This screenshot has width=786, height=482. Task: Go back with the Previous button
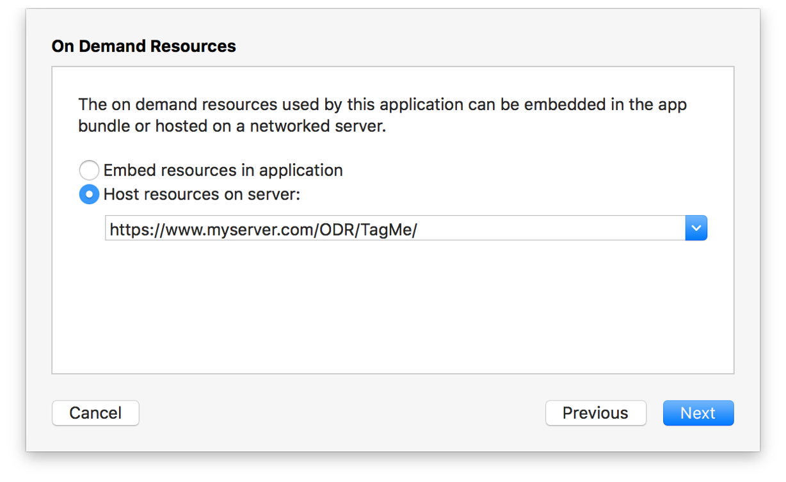pos(595,413)
